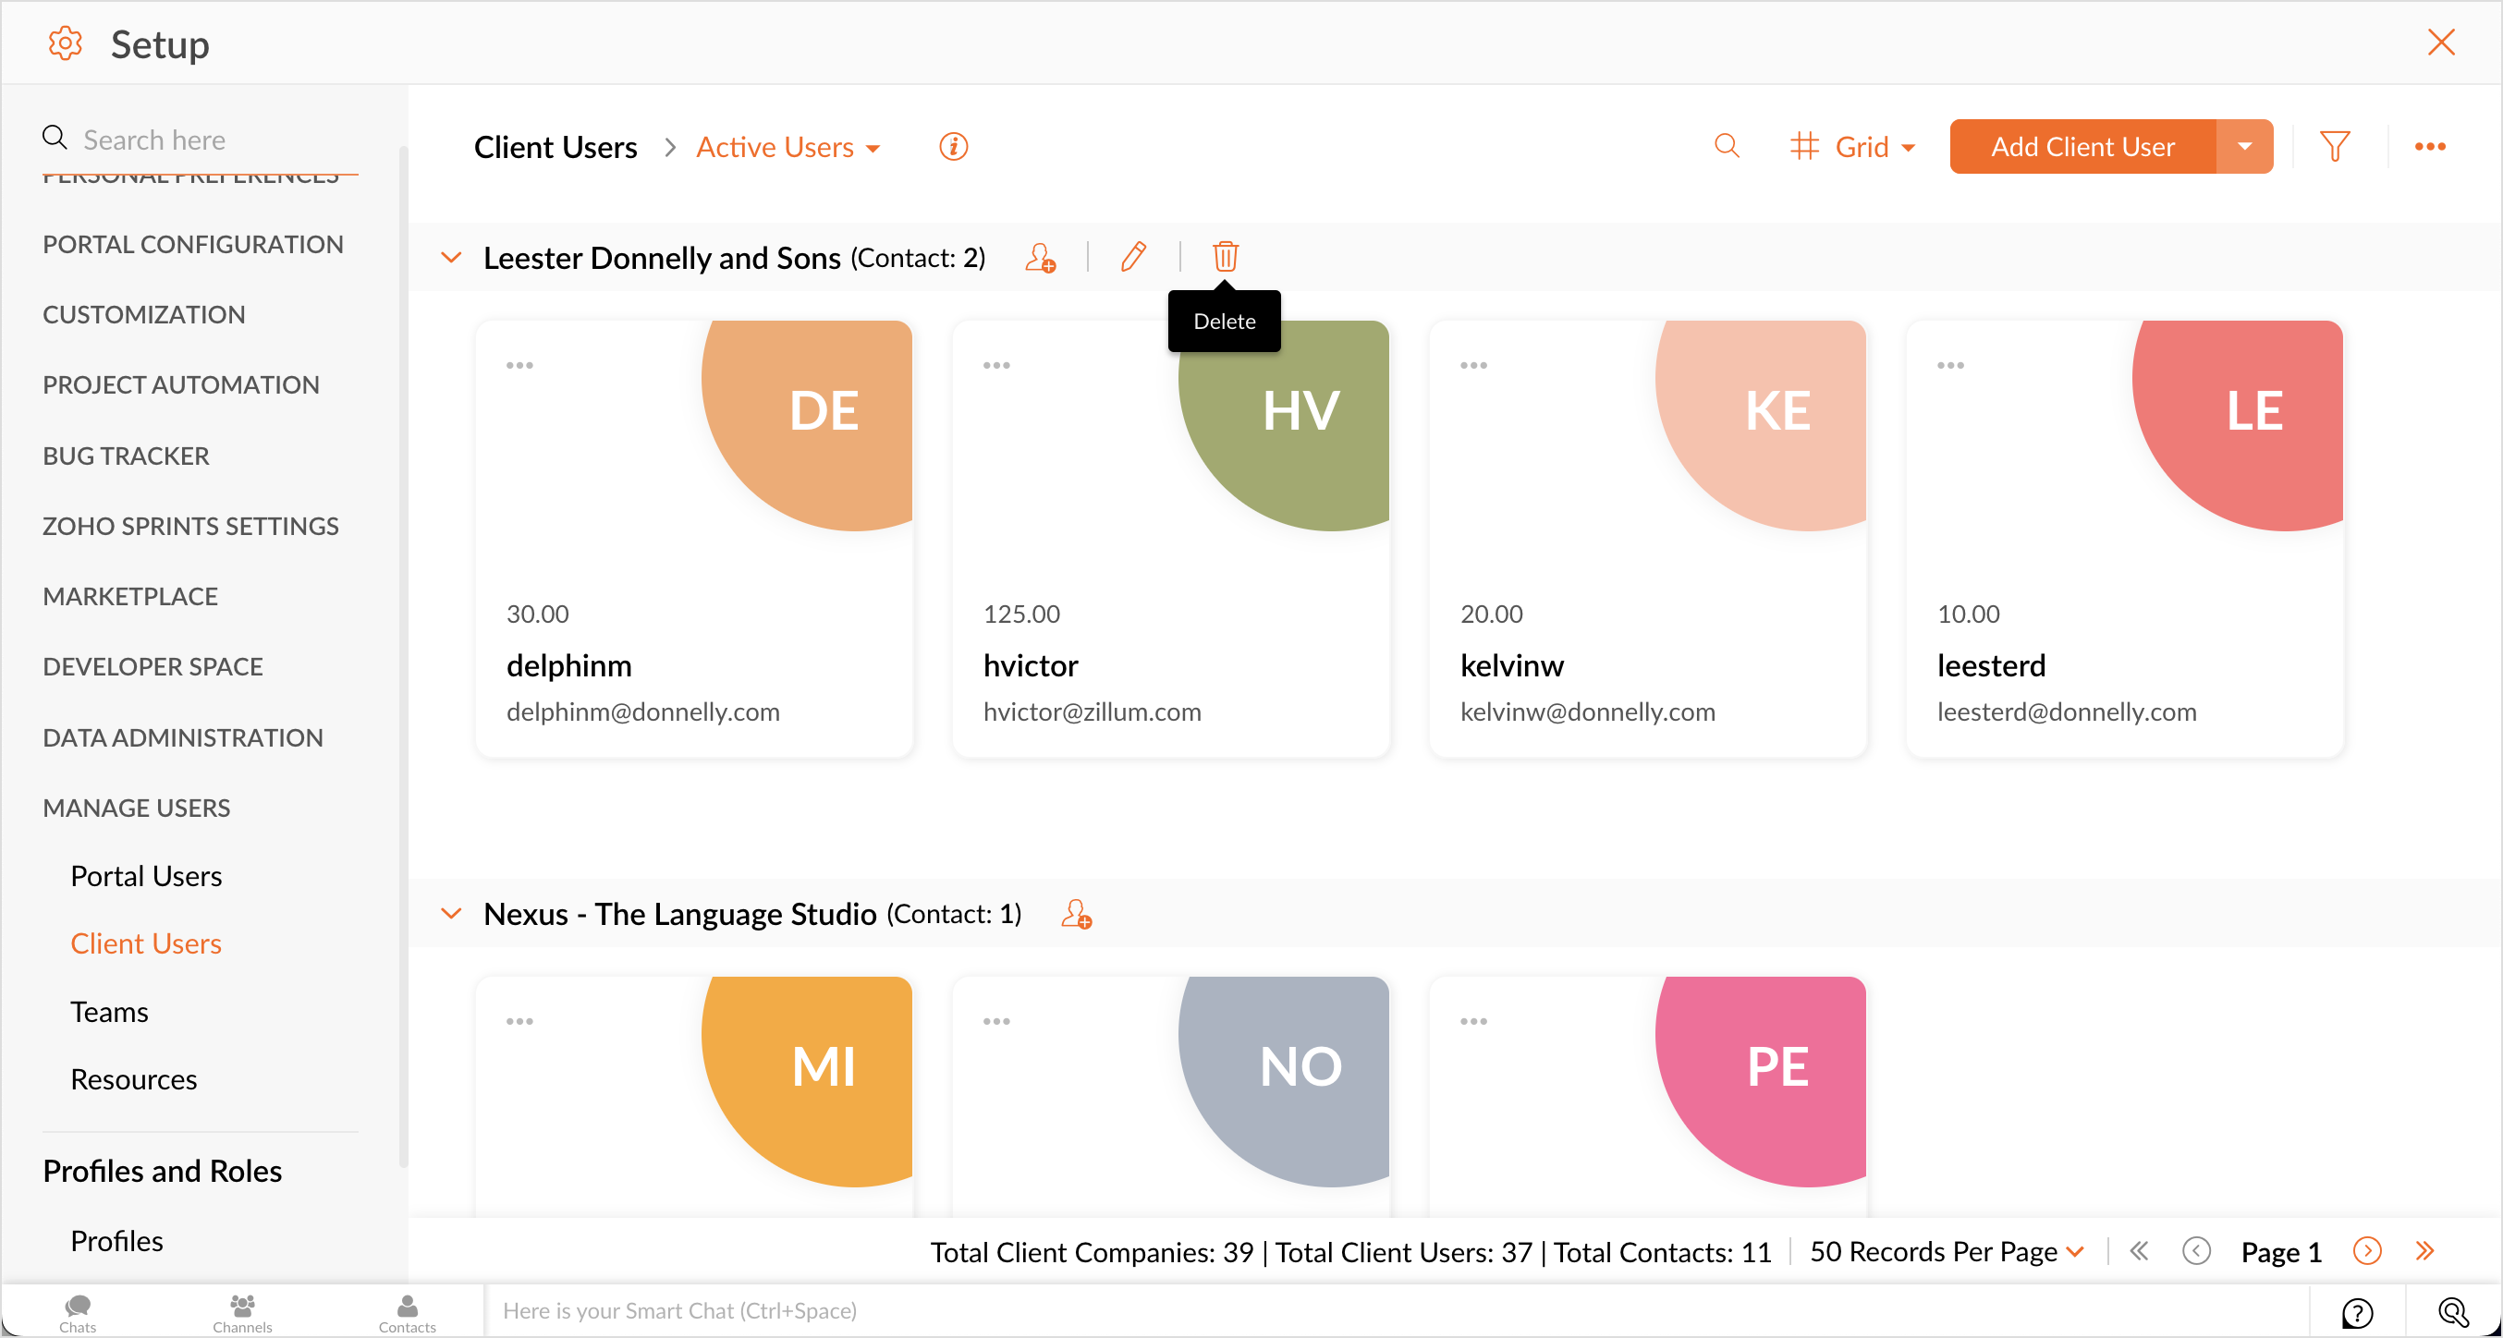This screenshot has height=1338, width=2503.
Task: Open the info icon beside Active Users
Action: [x=953, y=147]
